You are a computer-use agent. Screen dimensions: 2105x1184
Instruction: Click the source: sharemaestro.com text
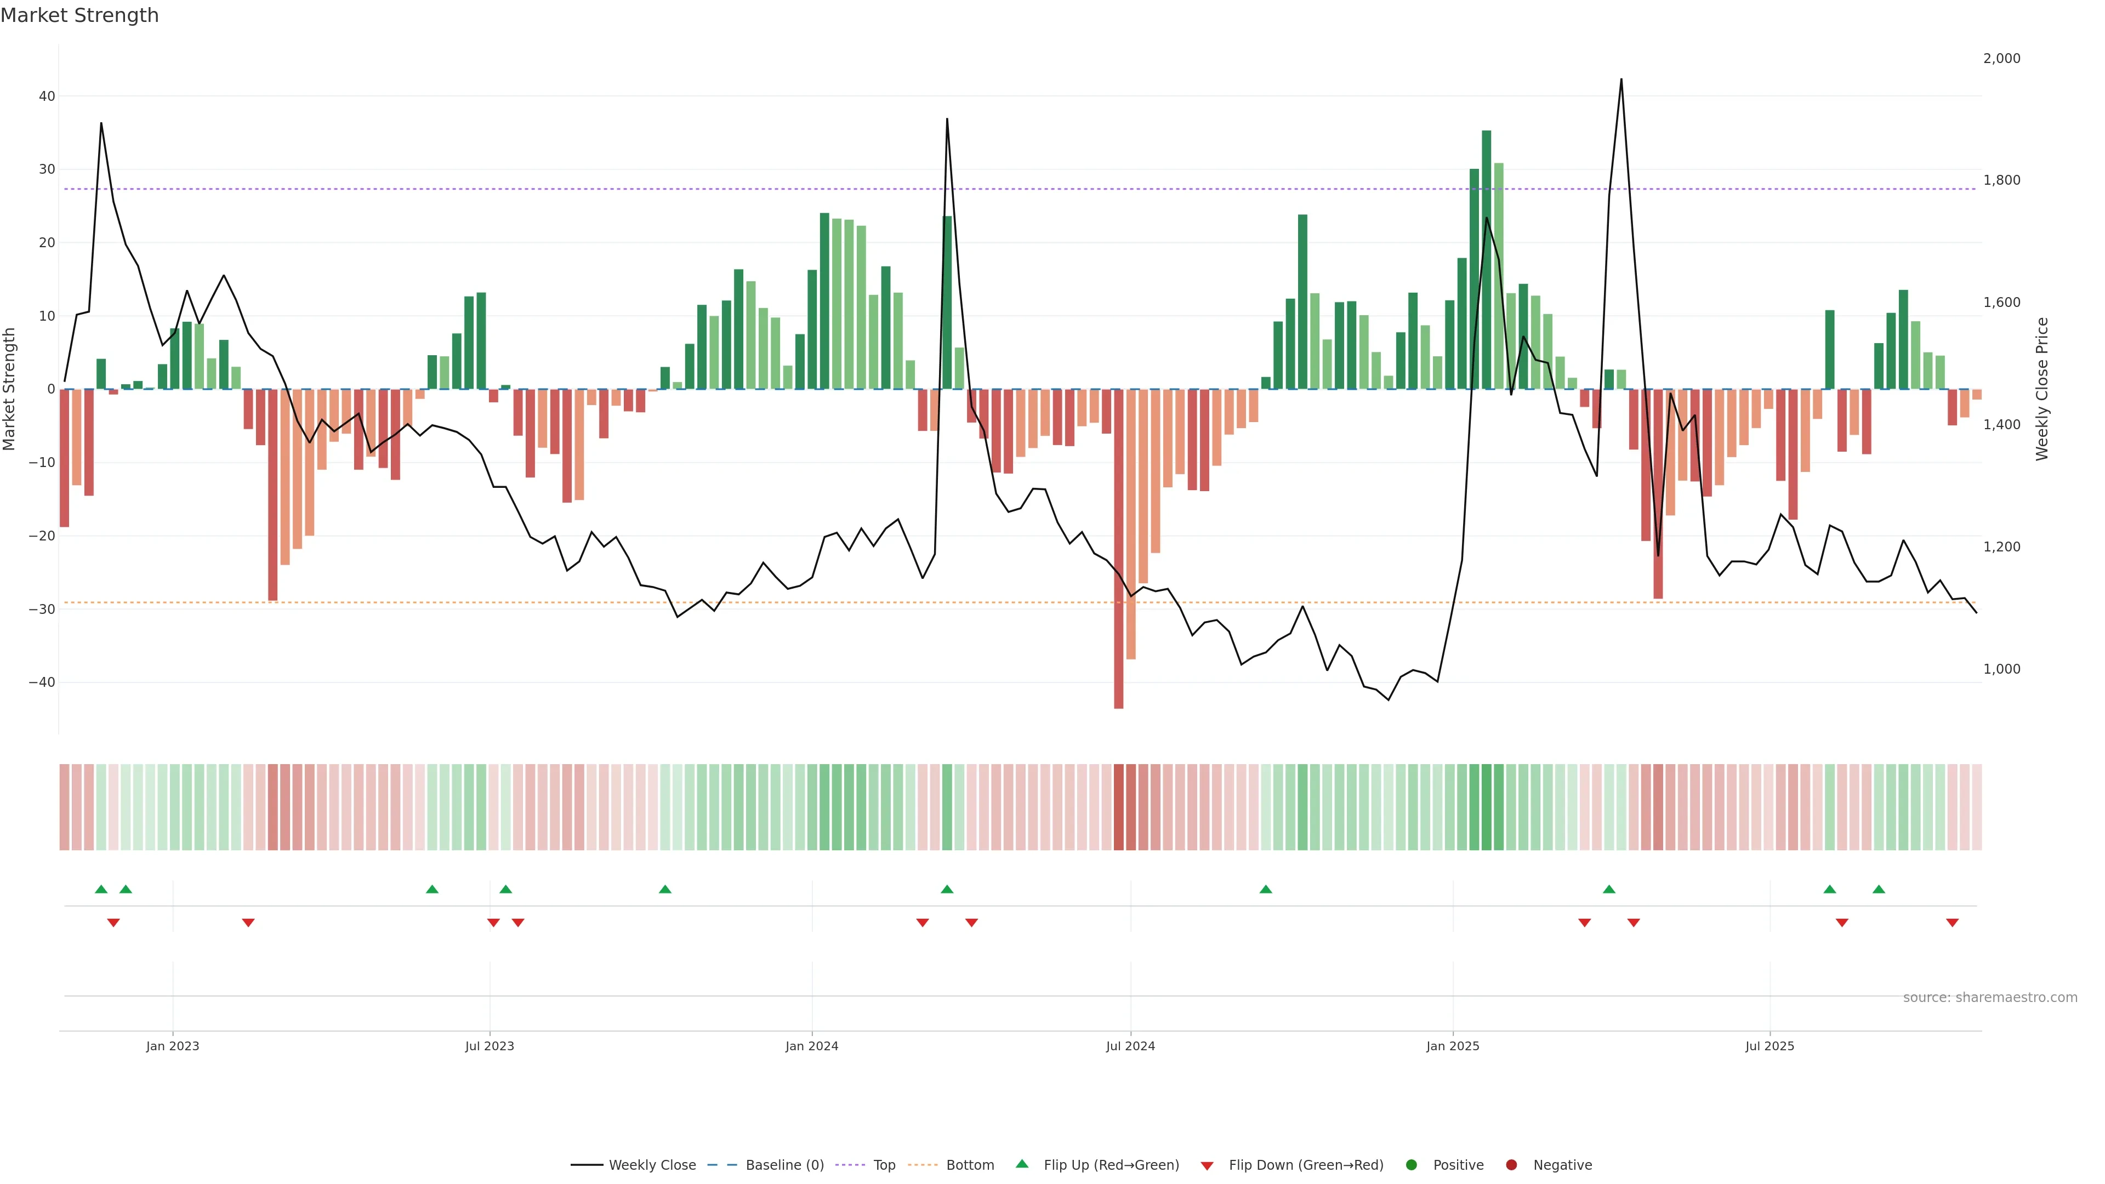tap(1990, 998)
